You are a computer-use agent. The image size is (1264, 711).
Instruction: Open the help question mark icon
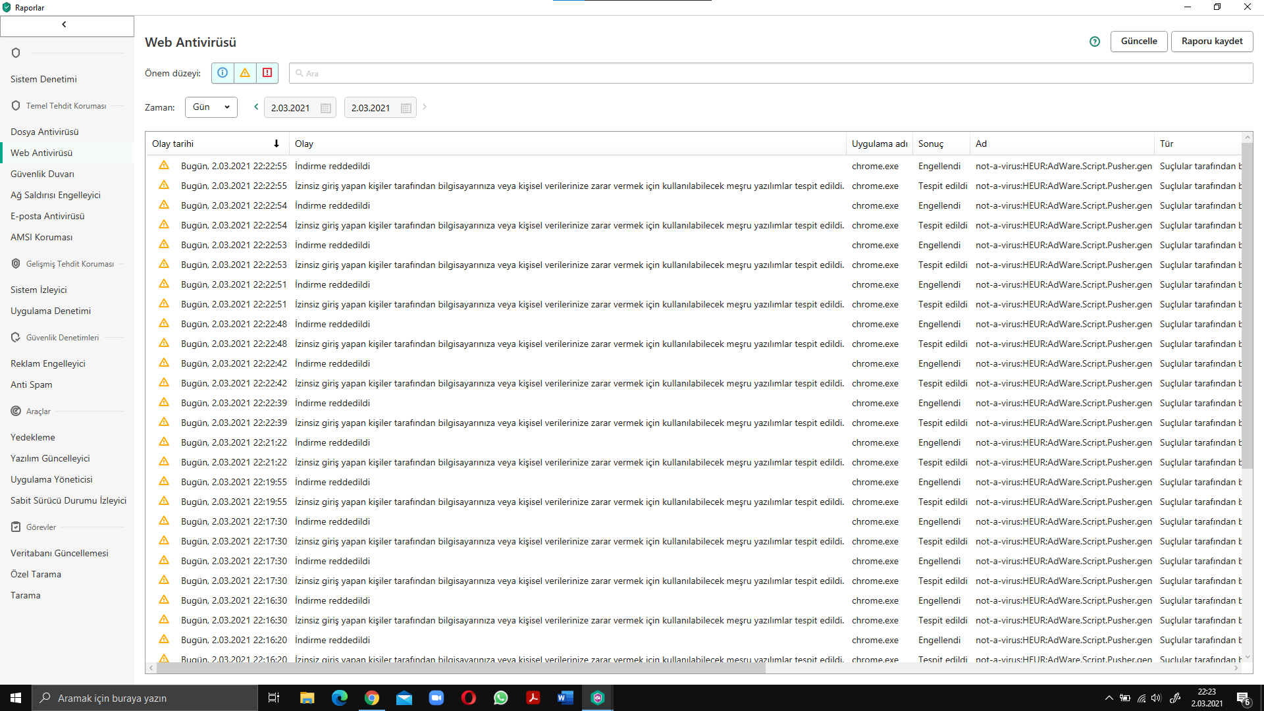pyautogui.click(x=1095, y=41)
